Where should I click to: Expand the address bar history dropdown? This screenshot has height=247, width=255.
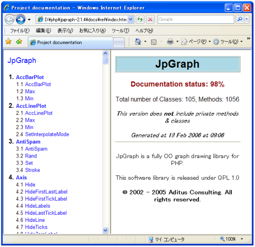pos(131,19)
